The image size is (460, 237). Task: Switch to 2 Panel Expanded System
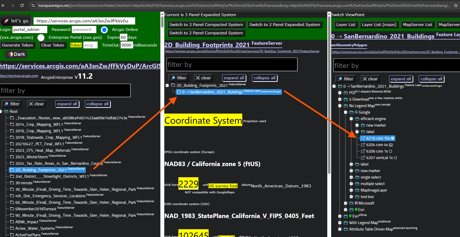click(285, 25)
